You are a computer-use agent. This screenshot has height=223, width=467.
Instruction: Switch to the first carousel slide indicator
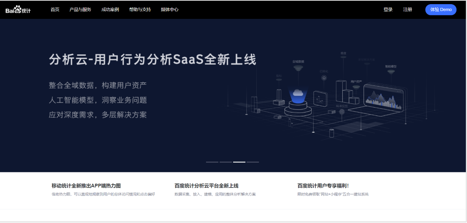[x=212, y=162]
